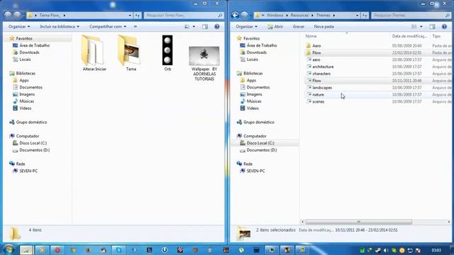
Task: Open Área de Trabalho in left window sidebar
Action: (x=34, y=45)
